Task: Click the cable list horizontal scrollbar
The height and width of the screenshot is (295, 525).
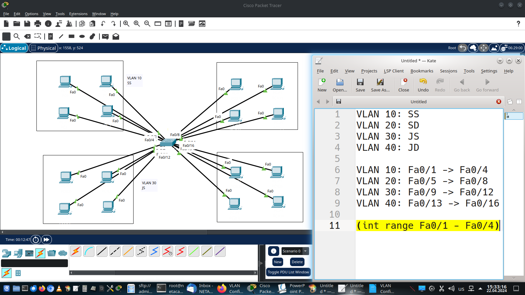Action: [94, 273]
